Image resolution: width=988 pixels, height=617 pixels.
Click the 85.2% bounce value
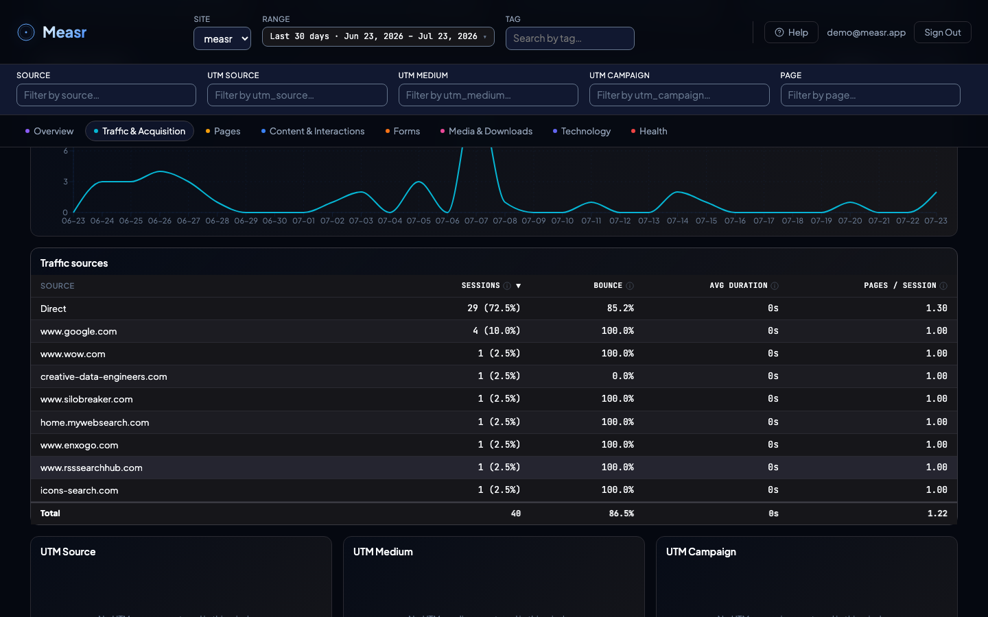pyautogui.click(x=620, y=308)
